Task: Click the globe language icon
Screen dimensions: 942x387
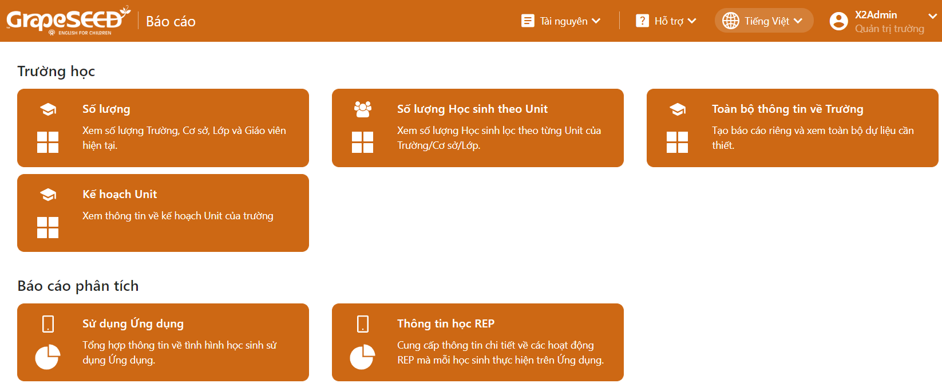Action: [x=731, y=21]
